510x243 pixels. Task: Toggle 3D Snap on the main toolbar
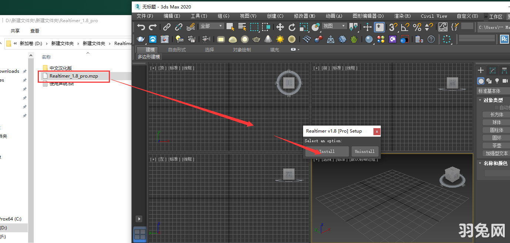392,27
